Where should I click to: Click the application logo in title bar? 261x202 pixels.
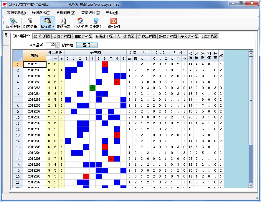[x=4, y=4]
